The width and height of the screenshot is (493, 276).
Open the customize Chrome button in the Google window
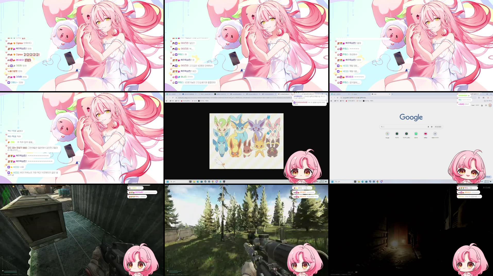click(x=488, y=177)
